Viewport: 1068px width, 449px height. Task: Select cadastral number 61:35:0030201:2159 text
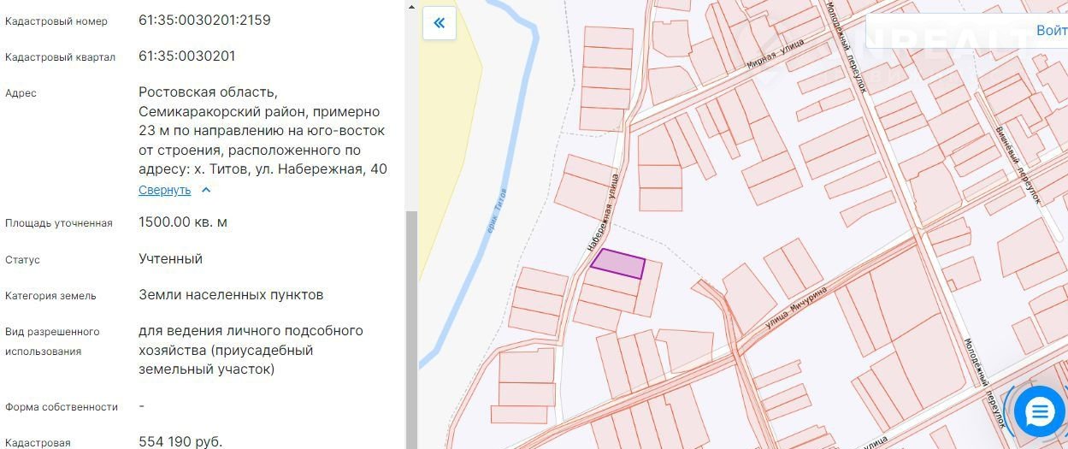pyautogui.click(x=204, y=20)
